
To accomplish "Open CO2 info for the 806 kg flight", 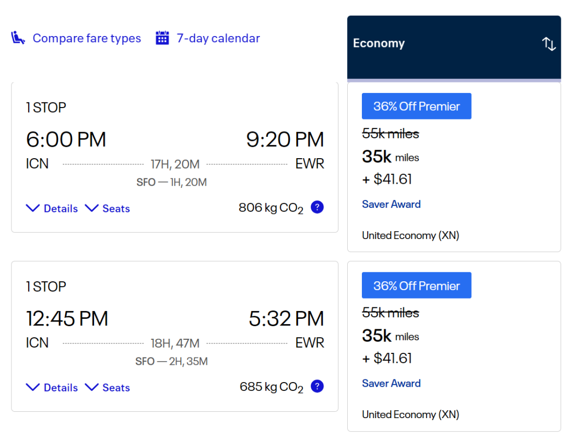I will click(x=318, y=207).
